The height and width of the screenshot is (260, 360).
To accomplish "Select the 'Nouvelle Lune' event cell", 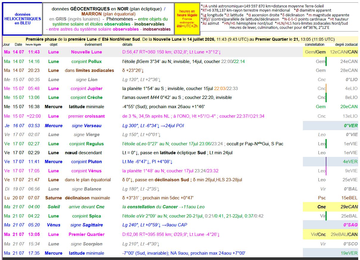I will click(86, 52).
